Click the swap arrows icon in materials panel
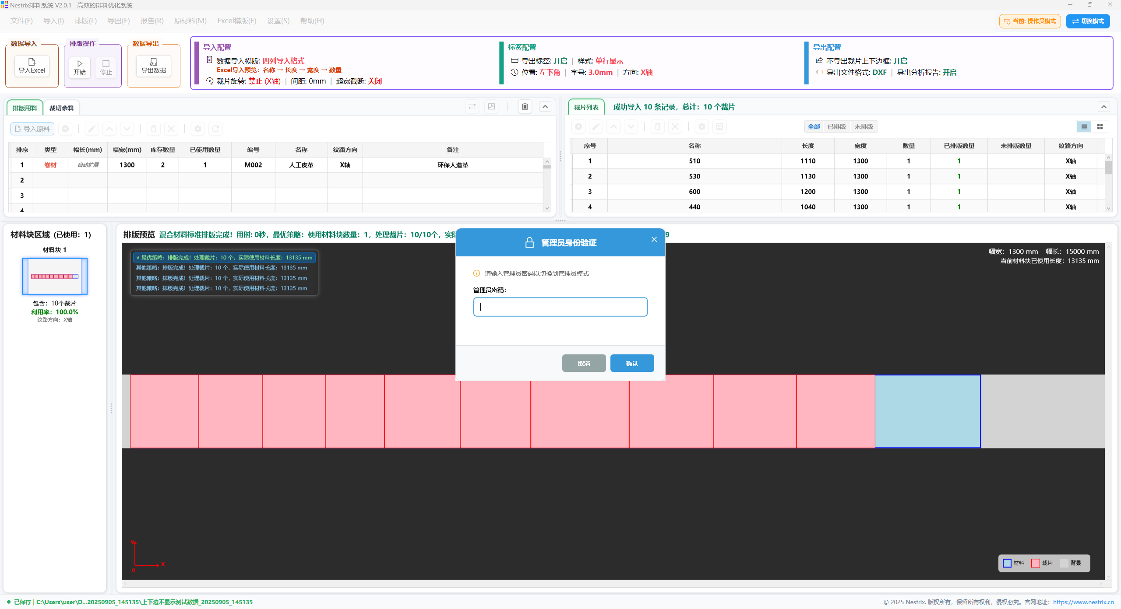 click(x=472, y=106)
